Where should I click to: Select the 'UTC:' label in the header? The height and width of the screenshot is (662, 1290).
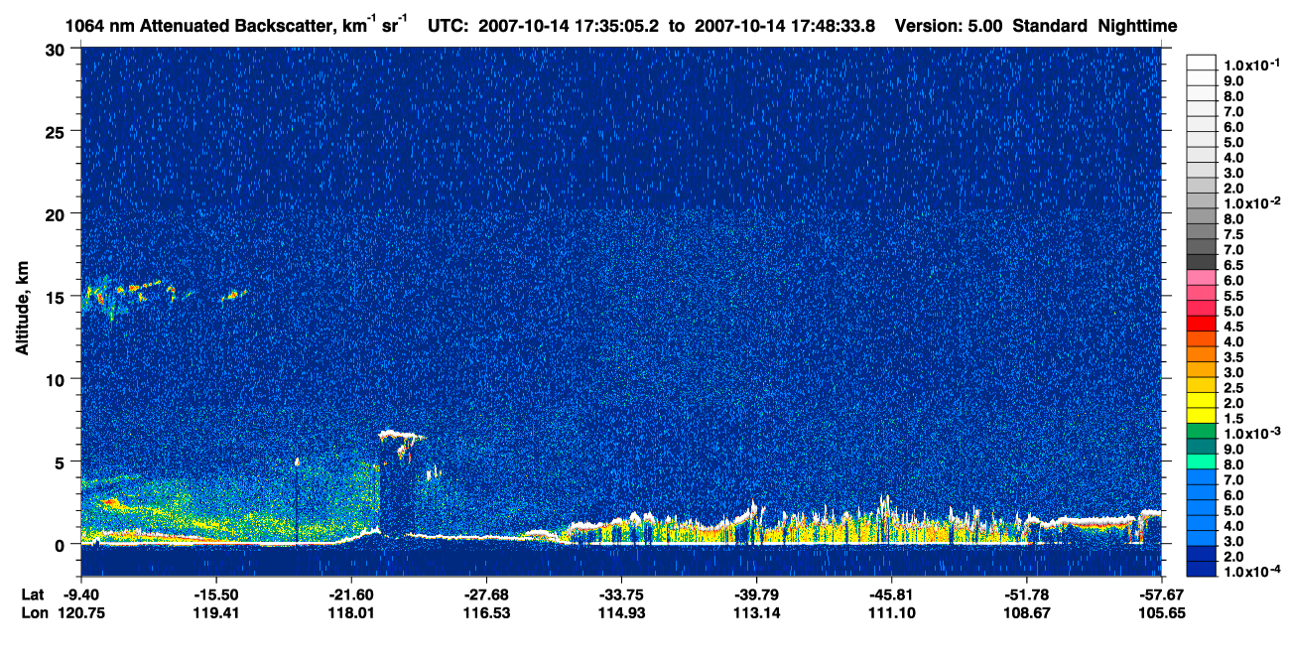[448, 25]
